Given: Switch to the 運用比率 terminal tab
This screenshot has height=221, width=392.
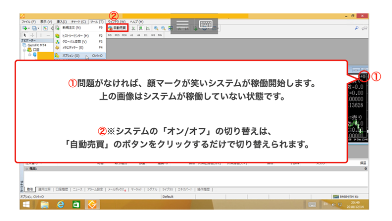Looking at the screenshot, I should (x=44, y=190).
